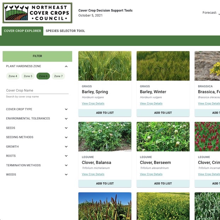Screen dimensions: 220x220
Task: Click the Forecast label in header
Action: pos(210,13)
